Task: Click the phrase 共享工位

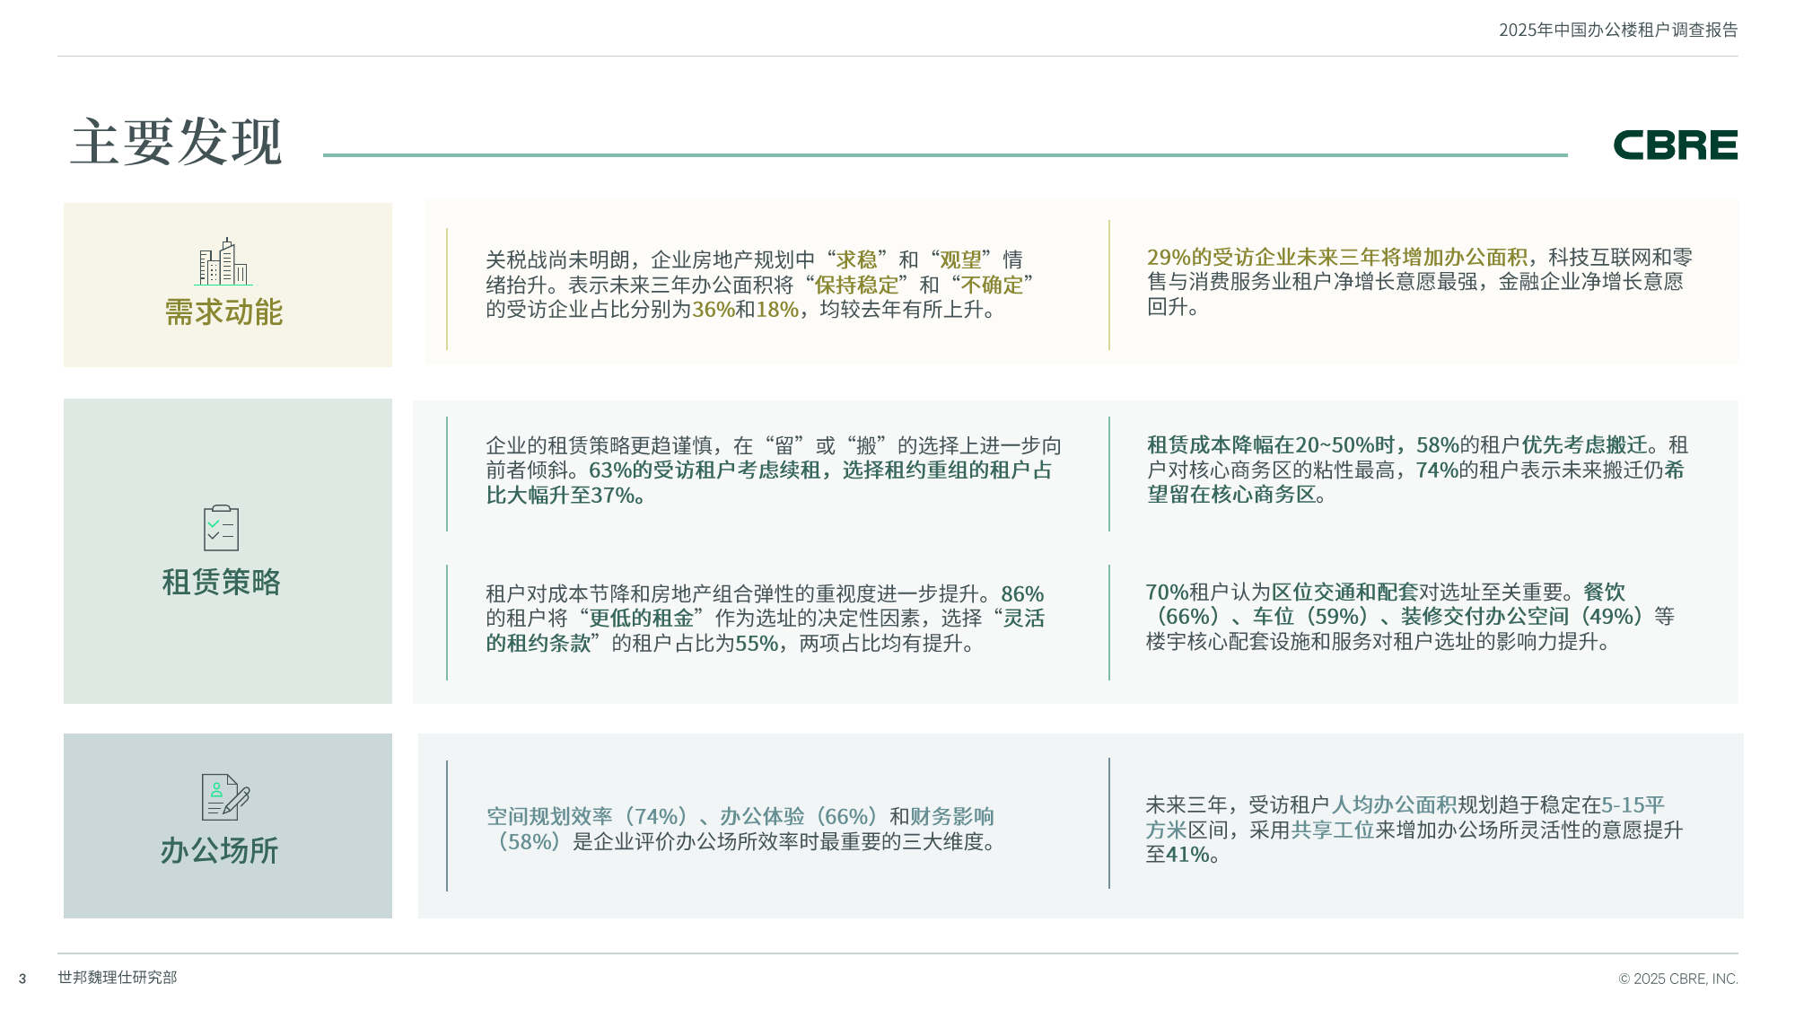Action: point(1333,830)
